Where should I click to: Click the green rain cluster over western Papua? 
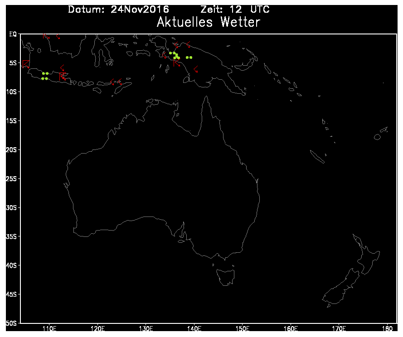click(x=175, y=55)
